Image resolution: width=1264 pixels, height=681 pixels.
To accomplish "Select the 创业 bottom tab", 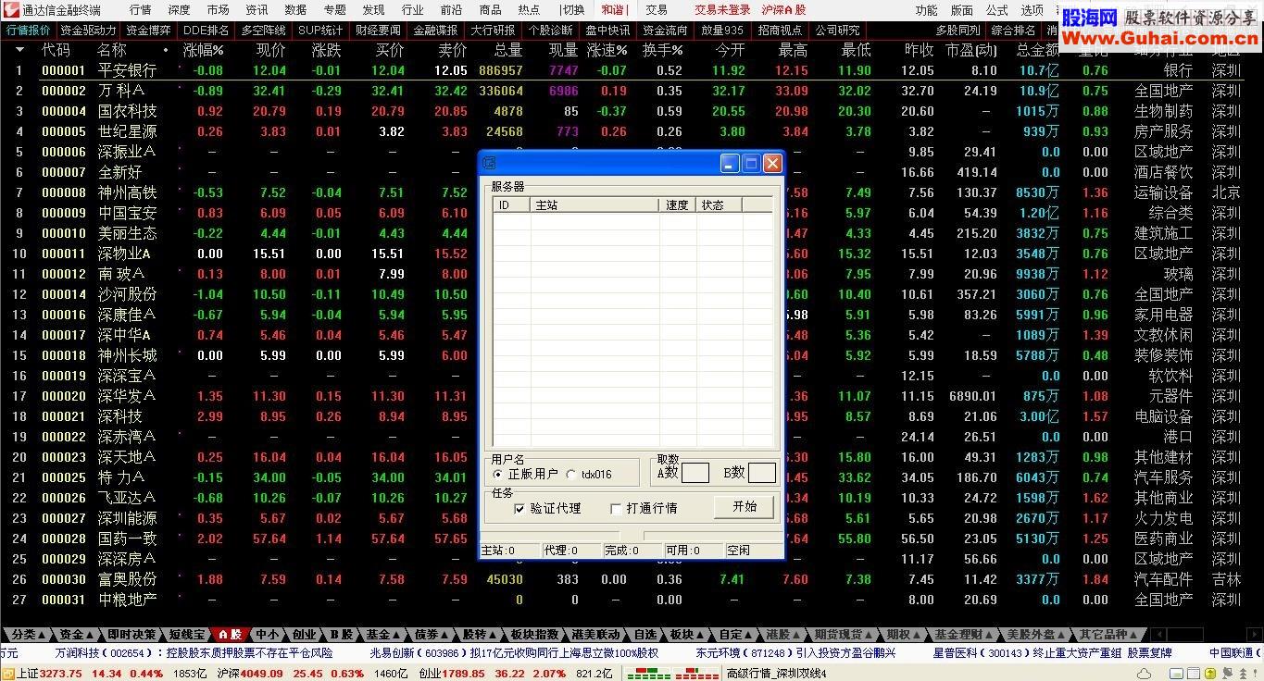I will tap(304, 635).
